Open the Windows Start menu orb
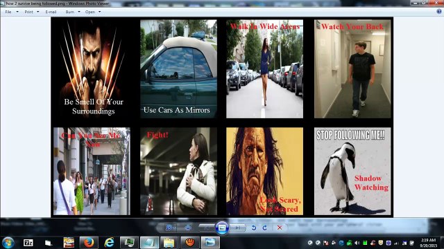The width and height of the screenshot is (444, 249). [x=8, y=243]
